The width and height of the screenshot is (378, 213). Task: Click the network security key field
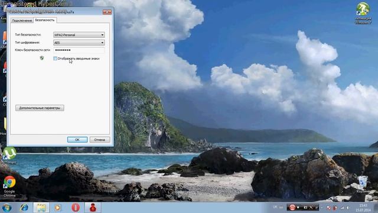[79, 50]
